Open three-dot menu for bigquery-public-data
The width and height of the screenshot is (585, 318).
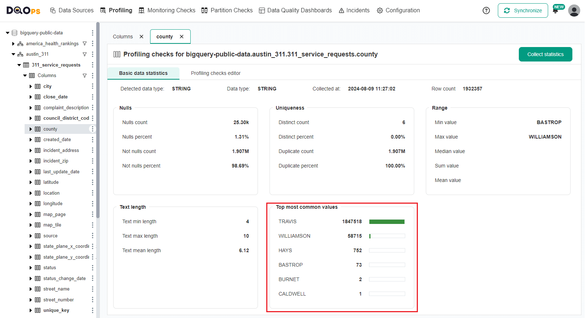pos(93,33)
